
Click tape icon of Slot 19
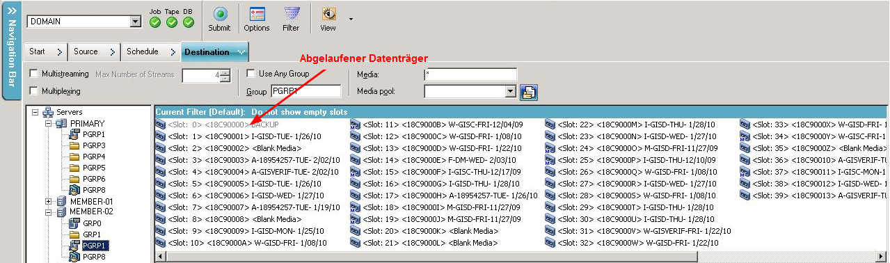[355, 219]
